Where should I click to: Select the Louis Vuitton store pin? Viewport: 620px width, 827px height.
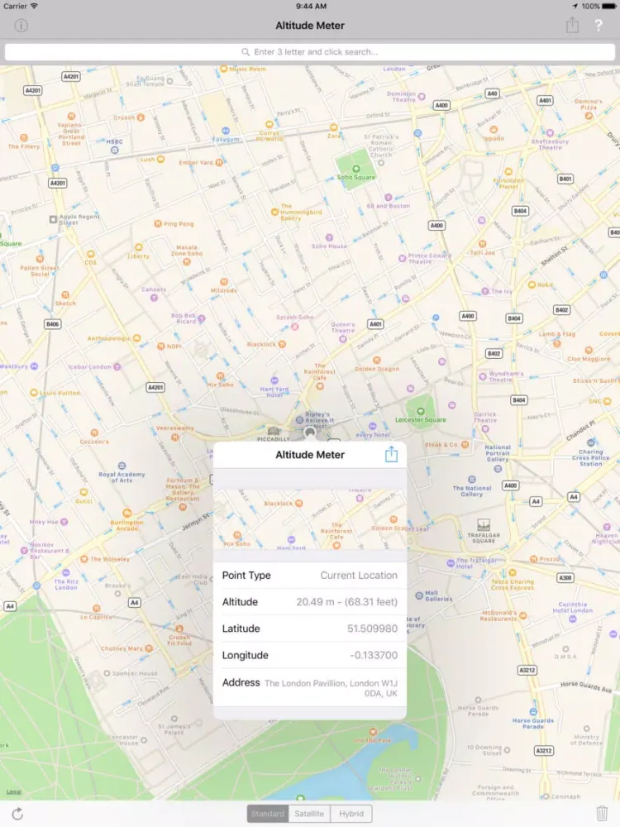[34, 392]
